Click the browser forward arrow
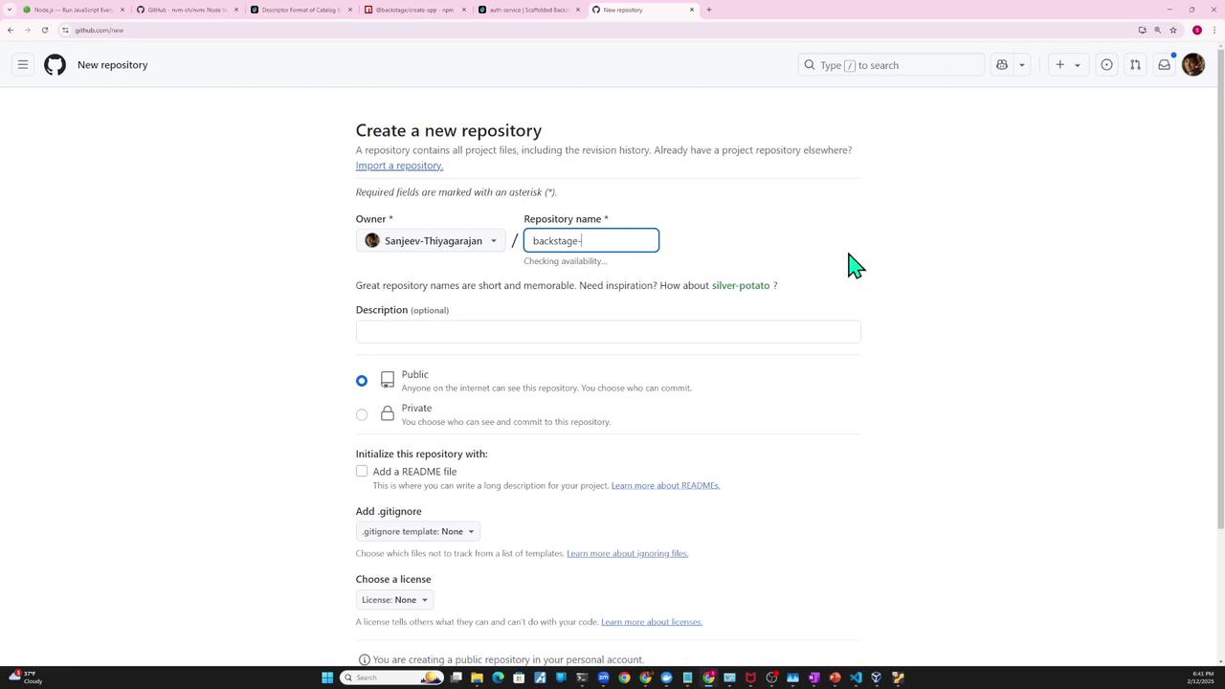This screenshot has height=689, width=1225. click(x=28, y=30)
